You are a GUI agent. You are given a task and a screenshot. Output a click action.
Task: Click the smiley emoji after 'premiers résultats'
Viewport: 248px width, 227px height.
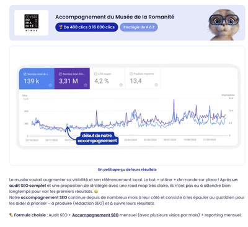coord(96,192)
